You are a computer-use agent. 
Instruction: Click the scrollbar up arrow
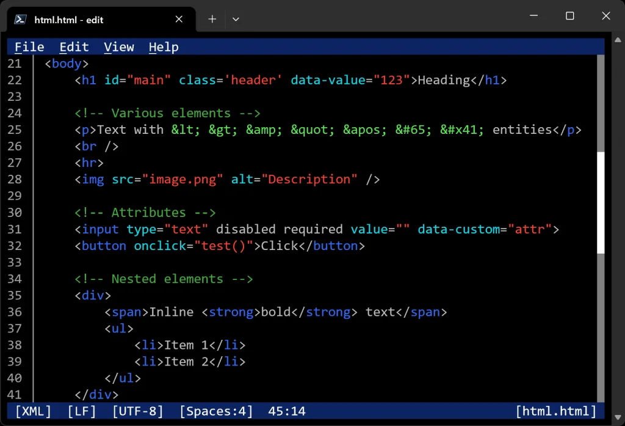click(616, 40)
